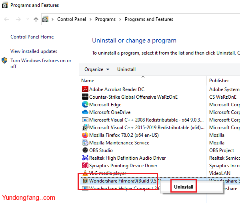Viewport: 240px width, 203px height.
Task: Expand chevron before Control Panel breadcrumb
Action: 52,19
